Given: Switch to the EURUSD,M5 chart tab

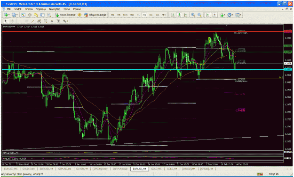Looking at the screenshot, I should click(x=10, y=169).
